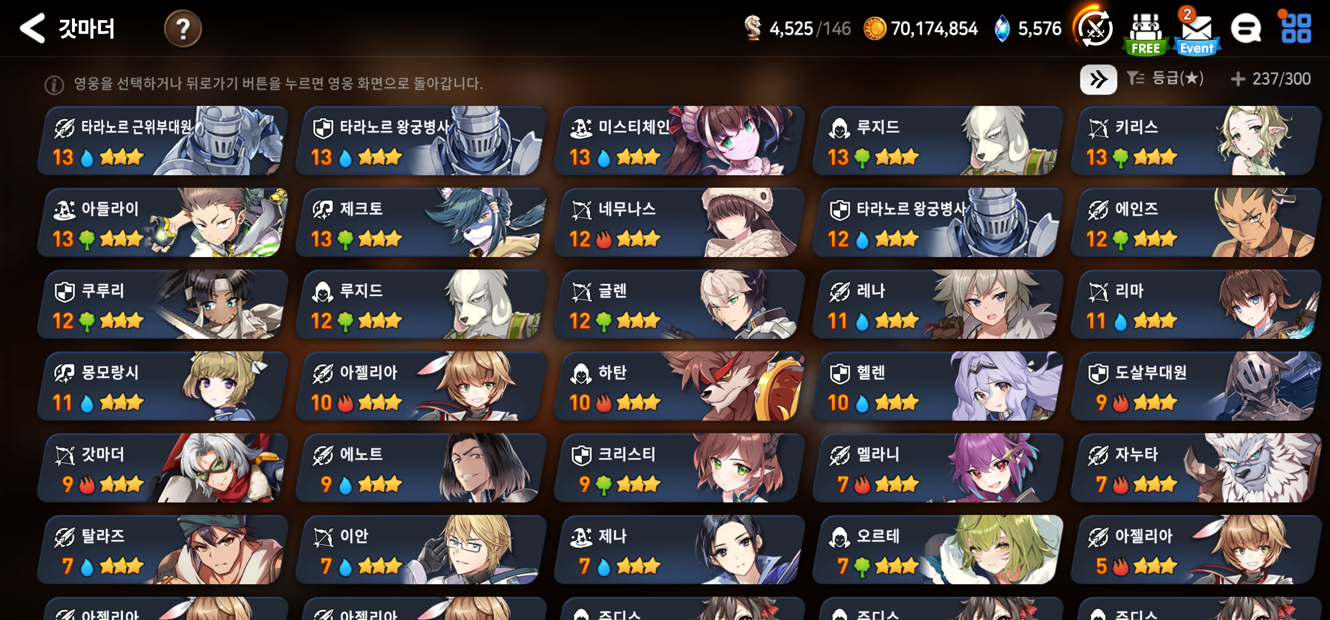Pick hero 오르테 level 7
This screenshot has height=620, width=1330.
coord(937,550)
